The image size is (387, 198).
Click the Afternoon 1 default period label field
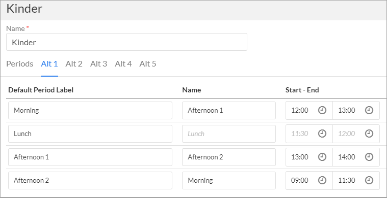pyautogui.click(x=90, y=157)
